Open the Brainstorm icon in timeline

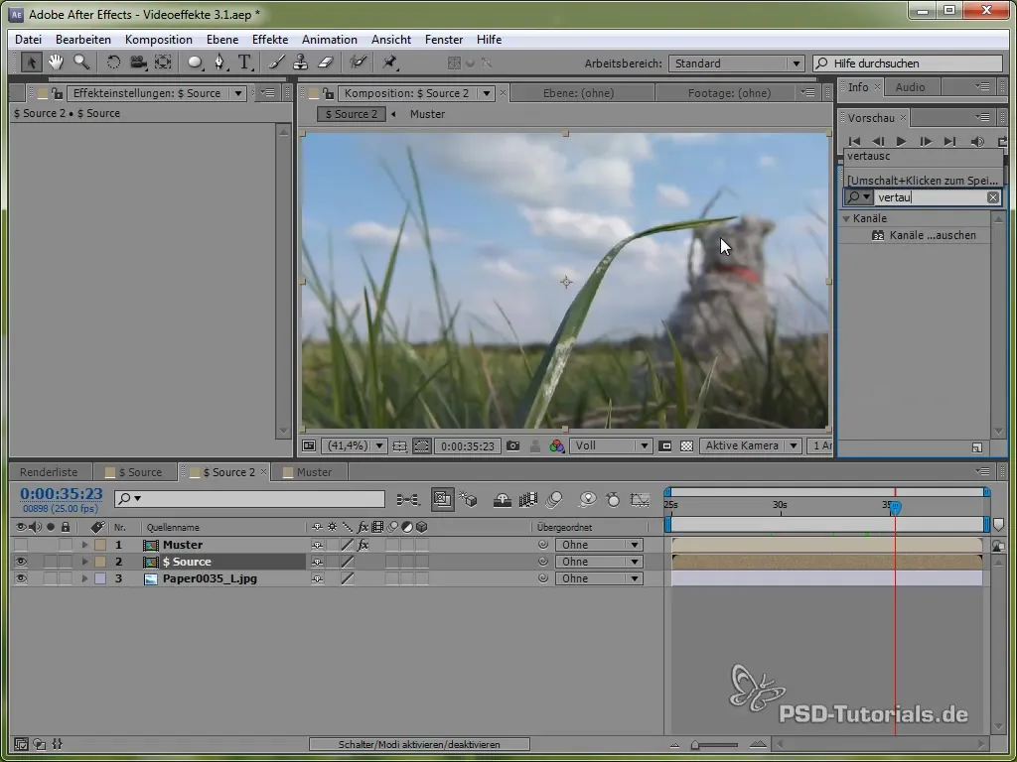coord(588,500)
